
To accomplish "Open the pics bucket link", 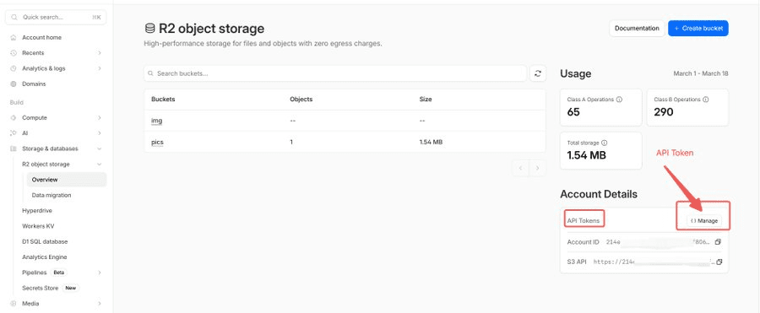I will pyautogui.click(x=157, y=143).
